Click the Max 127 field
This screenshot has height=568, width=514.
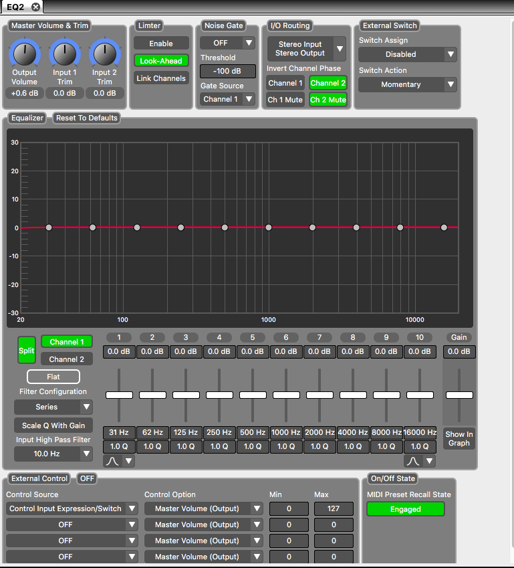coord(334,508)
